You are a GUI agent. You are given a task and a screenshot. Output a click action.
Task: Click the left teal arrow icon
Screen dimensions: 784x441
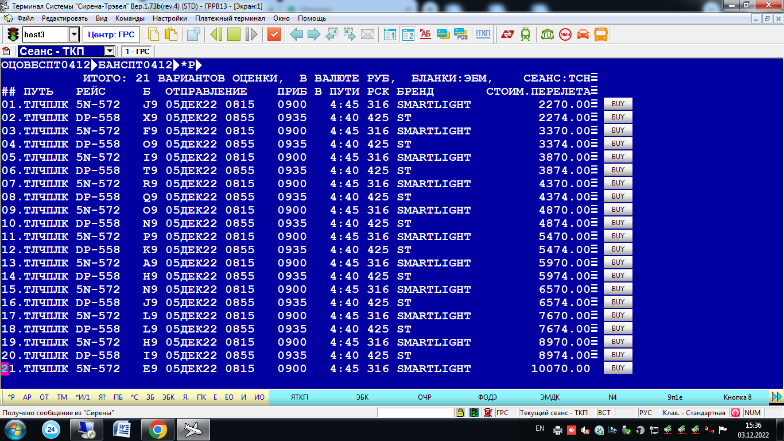tap(297, 34)
